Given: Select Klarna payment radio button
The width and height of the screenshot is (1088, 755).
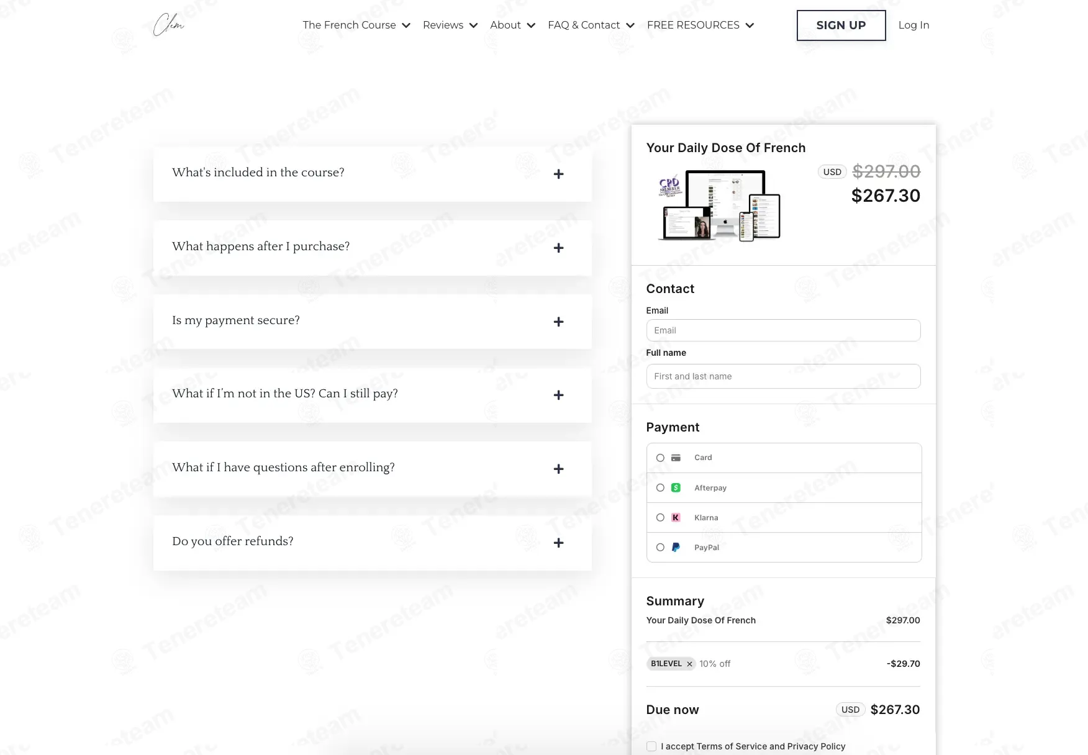Looking at the screenshot, I should [660, 517].
